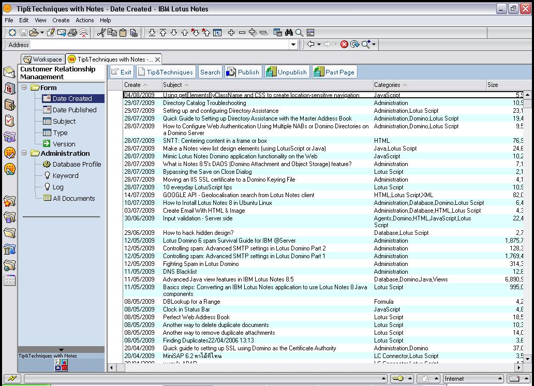
Task: Click the go-back arrow navigation icon
Action: pos(310,44)
